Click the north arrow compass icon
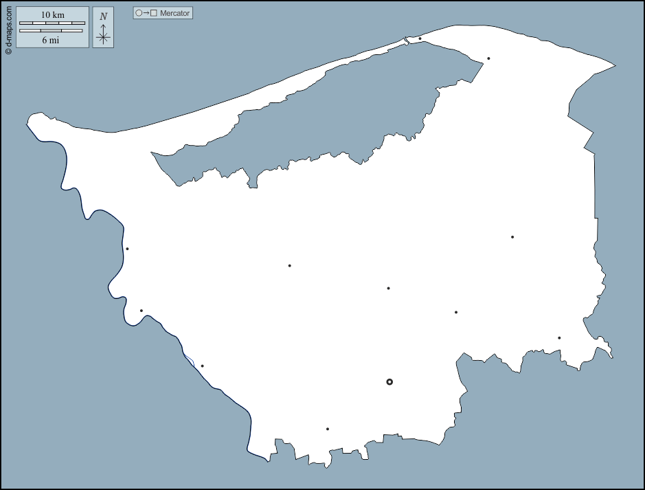Viewport: 645px width, 490px height. coord(103,34)
